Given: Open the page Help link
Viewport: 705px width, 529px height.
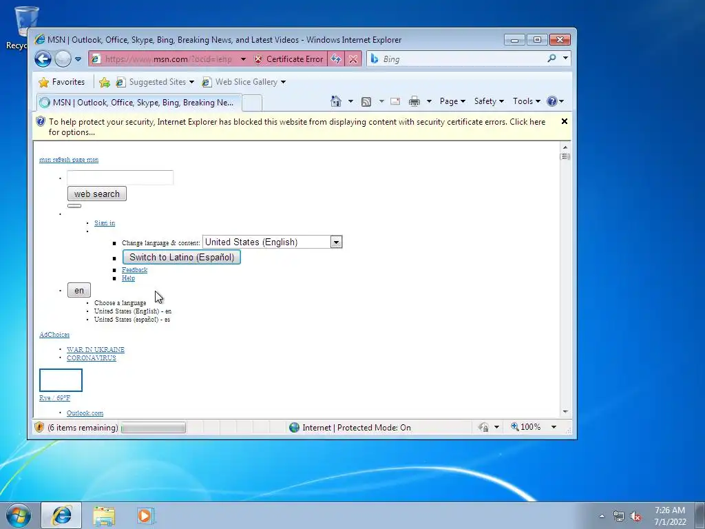Looking at the screenshot, I should (128, 278).
